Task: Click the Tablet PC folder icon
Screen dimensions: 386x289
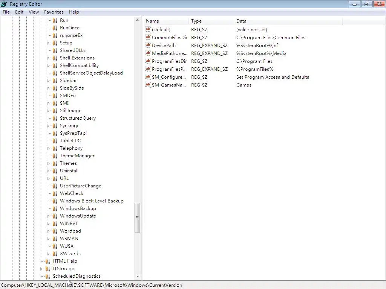Action: tap(55, 141)
